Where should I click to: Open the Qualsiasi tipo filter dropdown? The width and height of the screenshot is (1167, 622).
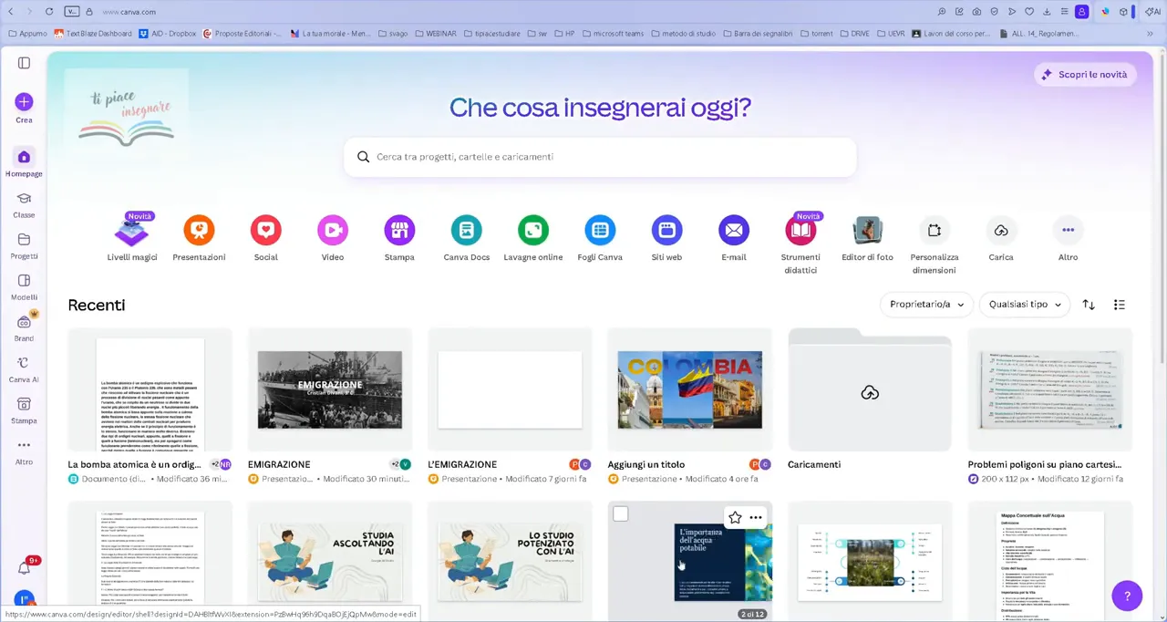click(x=1026, y=305)
